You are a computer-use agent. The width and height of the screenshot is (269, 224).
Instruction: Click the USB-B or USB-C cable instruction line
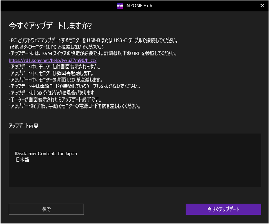(93, 40)
